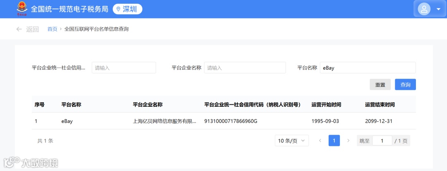Click start date 1995-09-03
Screen dimensions: 447x171
coord(325,121)
